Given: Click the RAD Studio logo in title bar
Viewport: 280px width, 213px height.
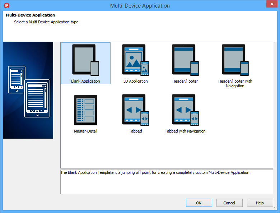Looking at the screenshot, I should tap(6, 5).
